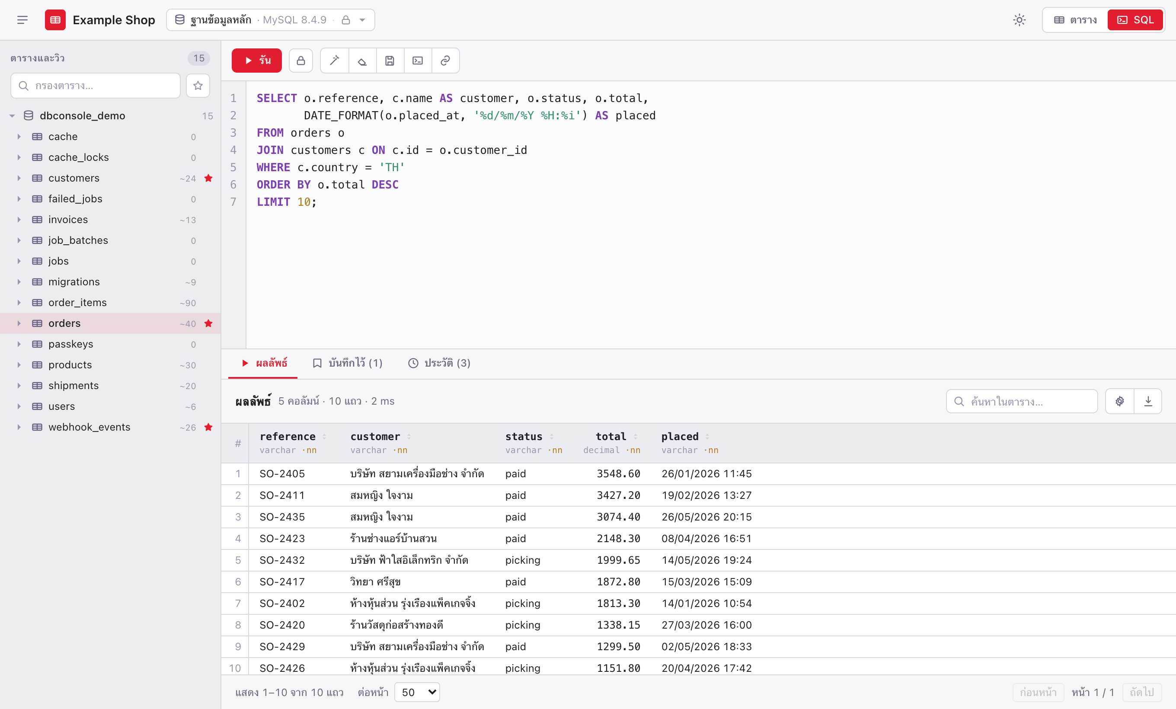The width and height of the screenshot is (1176, 709).
Task: Open the ประวัติ (3) history tab
Action: pos(439,363)
